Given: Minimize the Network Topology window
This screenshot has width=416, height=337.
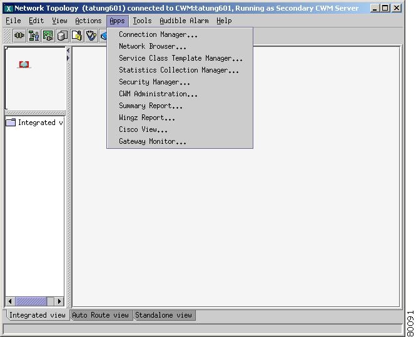Looking at the screenshot, I should click(374, 8).
